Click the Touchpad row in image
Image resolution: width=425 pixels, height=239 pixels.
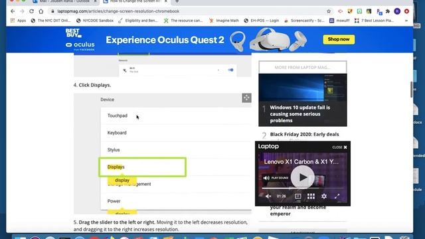point(175,116)
